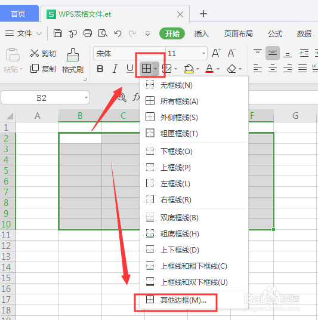The width and height of the screenshot is (318, 320).
Task: Toggle middle vertical alignment
Action: point(273,53)
